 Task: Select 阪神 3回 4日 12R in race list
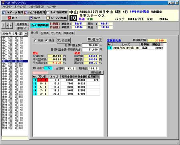15,128
